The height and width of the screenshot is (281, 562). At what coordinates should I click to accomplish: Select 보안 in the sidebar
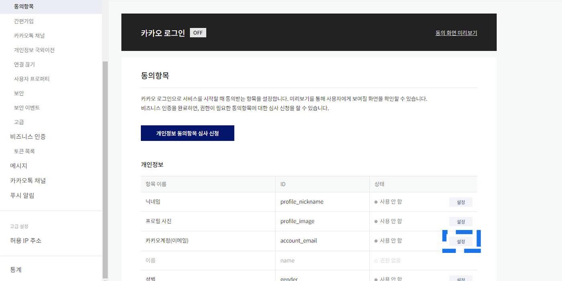pyautogui.click(x=19, y=93)
